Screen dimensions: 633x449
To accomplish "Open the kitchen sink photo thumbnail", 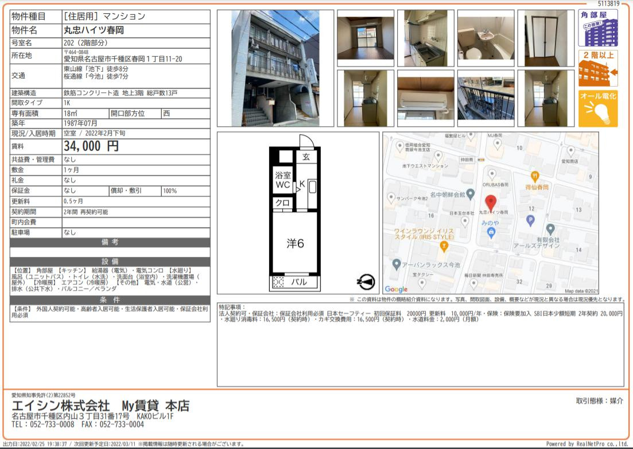I will [x=425, y=38].
